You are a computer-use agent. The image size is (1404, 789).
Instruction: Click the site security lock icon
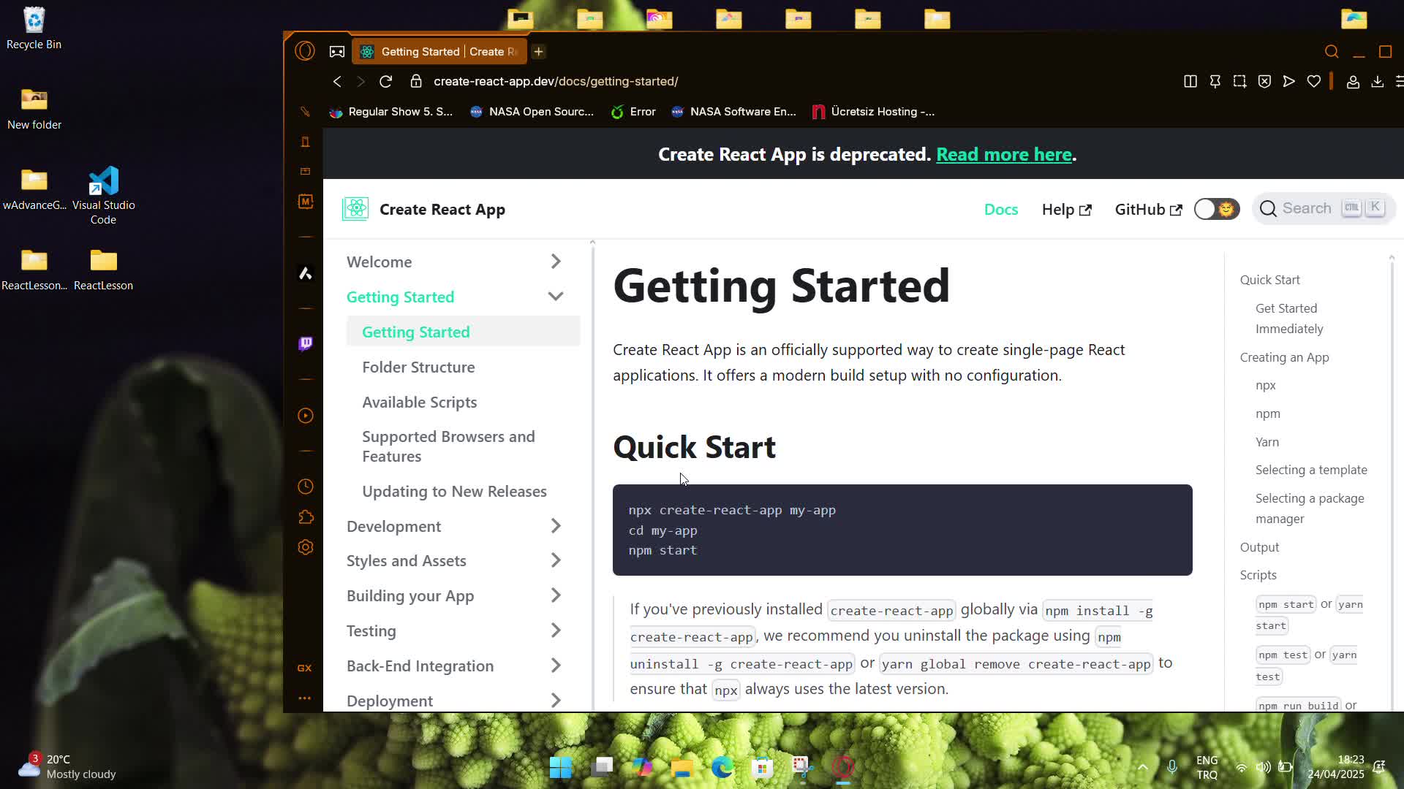[x=416, y=81]
